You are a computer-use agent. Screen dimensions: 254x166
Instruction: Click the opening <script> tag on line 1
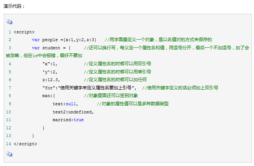(24, 32)
